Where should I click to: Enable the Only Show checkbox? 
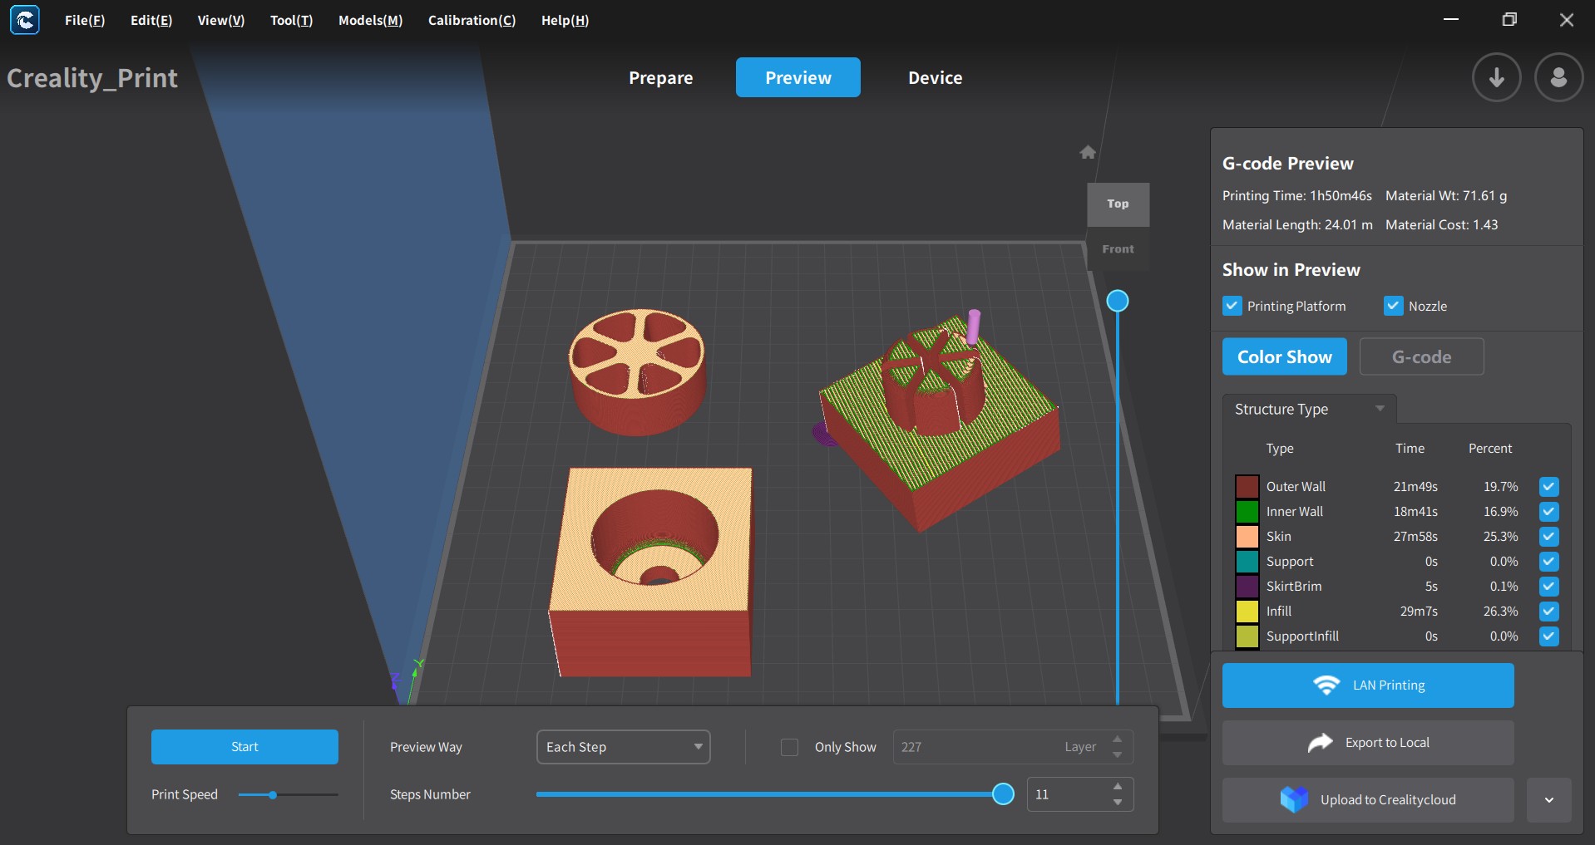click(x=789, y=747)
